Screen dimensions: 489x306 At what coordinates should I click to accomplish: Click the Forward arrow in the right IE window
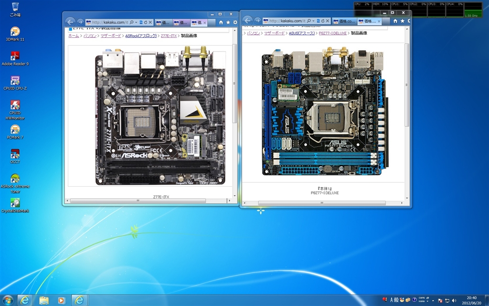(257, 21)
